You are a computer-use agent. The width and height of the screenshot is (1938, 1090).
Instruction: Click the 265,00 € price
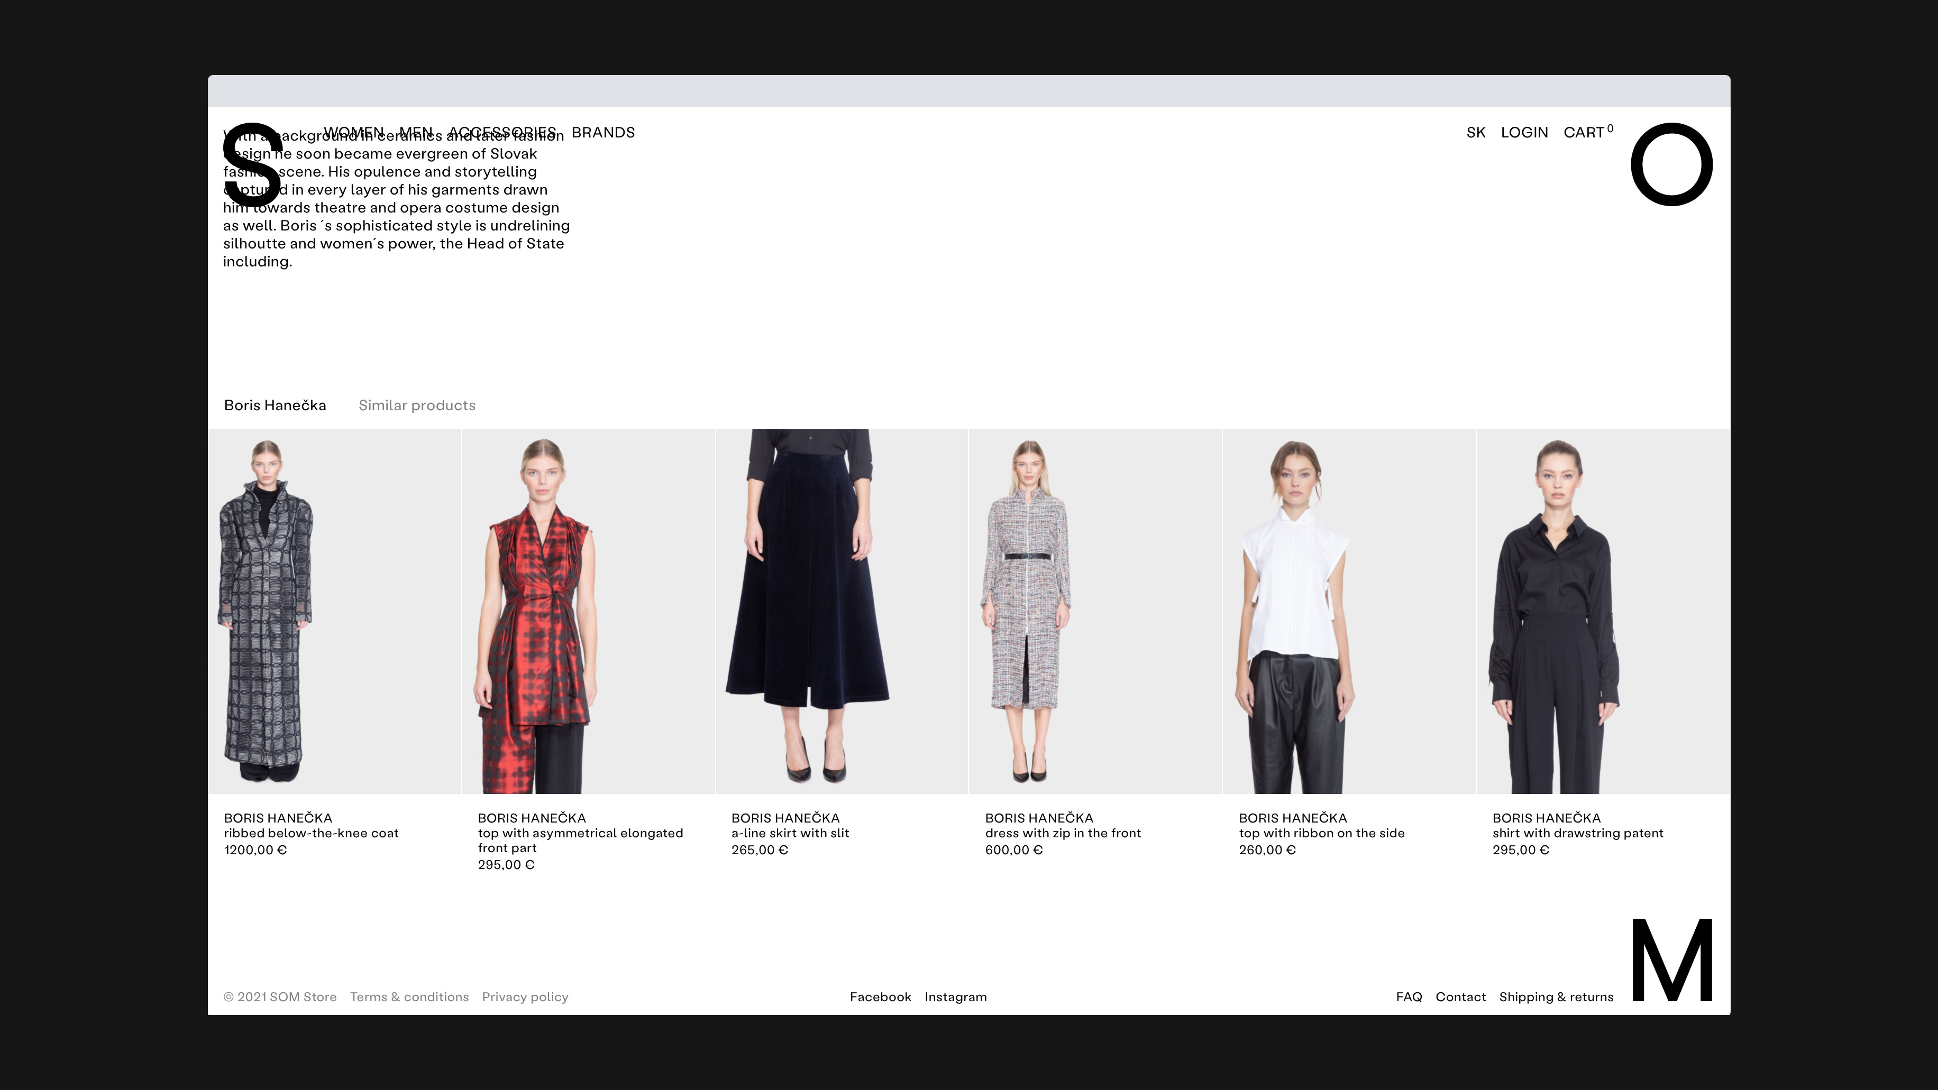(x=760, y=850)
